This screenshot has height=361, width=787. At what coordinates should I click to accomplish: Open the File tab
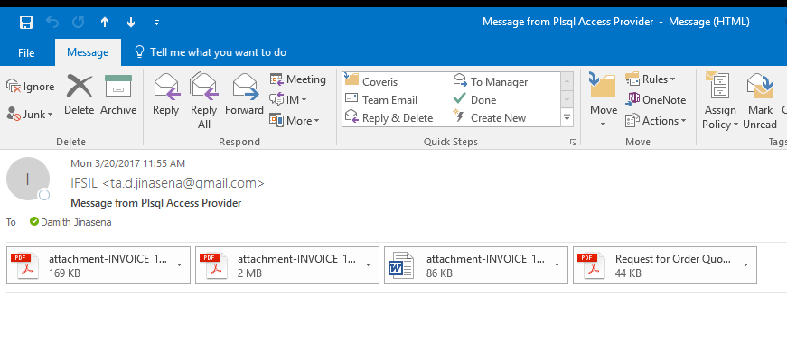pos(27,52)
